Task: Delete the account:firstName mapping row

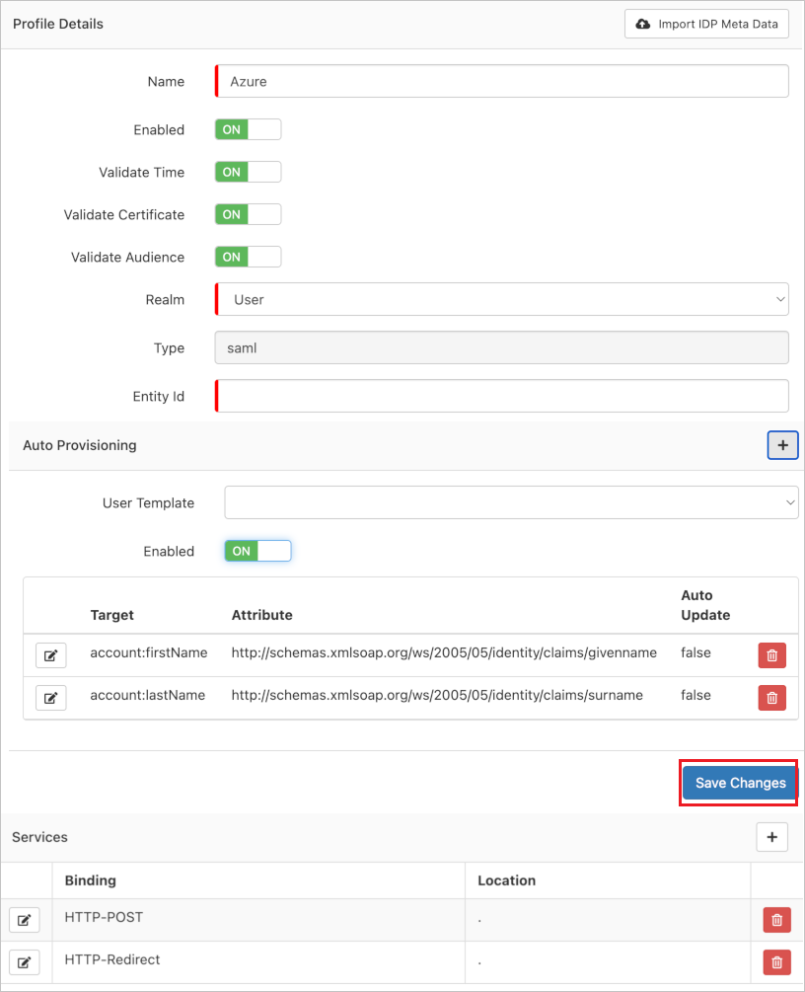Action: [x=771, y=655]
